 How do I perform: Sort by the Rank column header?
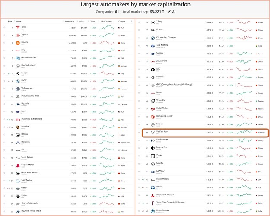click(x=10, y=20)
